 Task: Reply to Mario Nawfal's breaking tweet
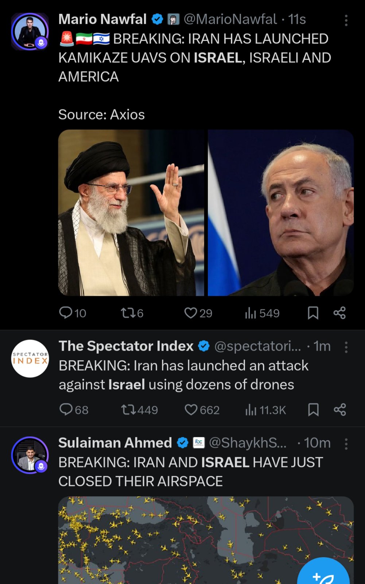[x=66, y=313]
